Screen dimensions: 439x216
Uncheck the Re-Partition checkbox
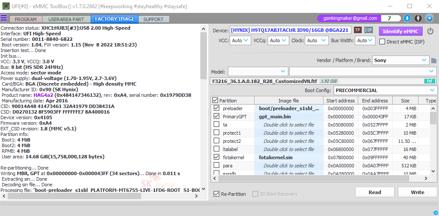click(217, 194)
